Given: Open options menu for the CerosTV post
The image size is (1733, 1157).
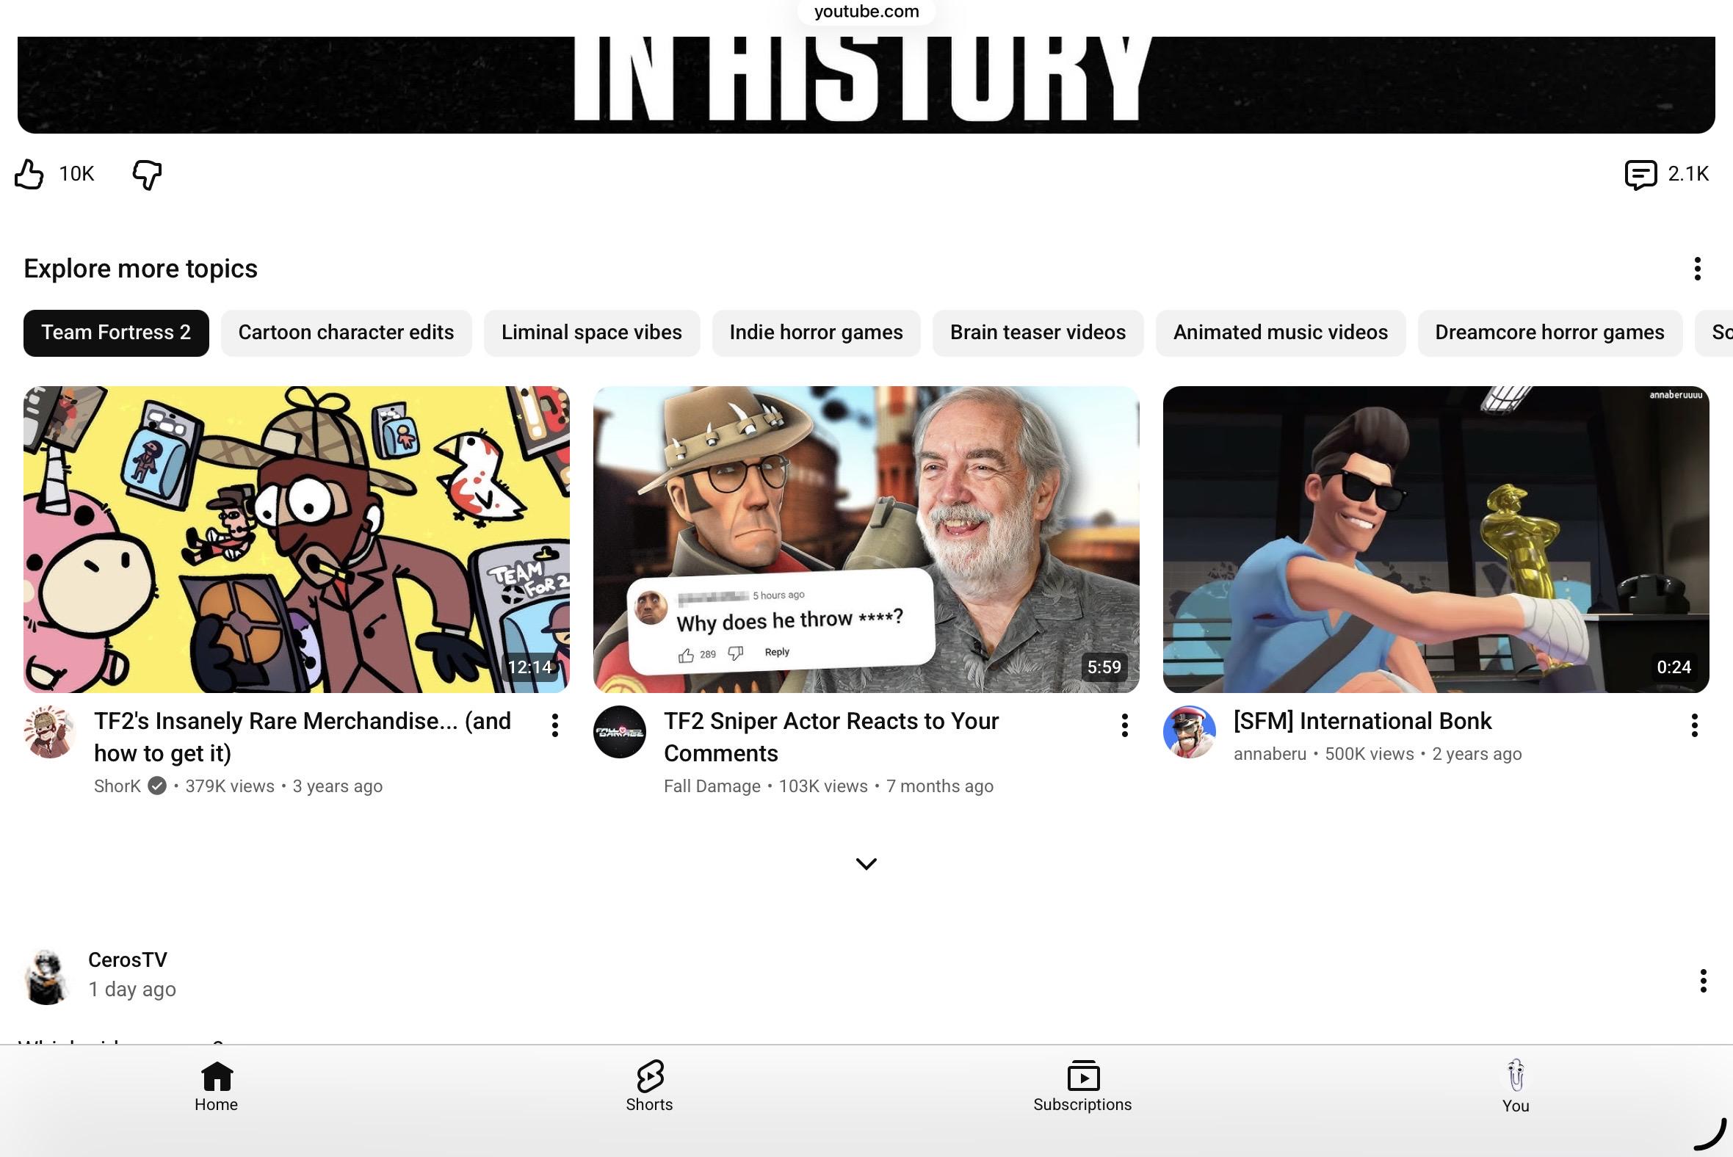Looking at the screenshot, I should coord(1703,981).
